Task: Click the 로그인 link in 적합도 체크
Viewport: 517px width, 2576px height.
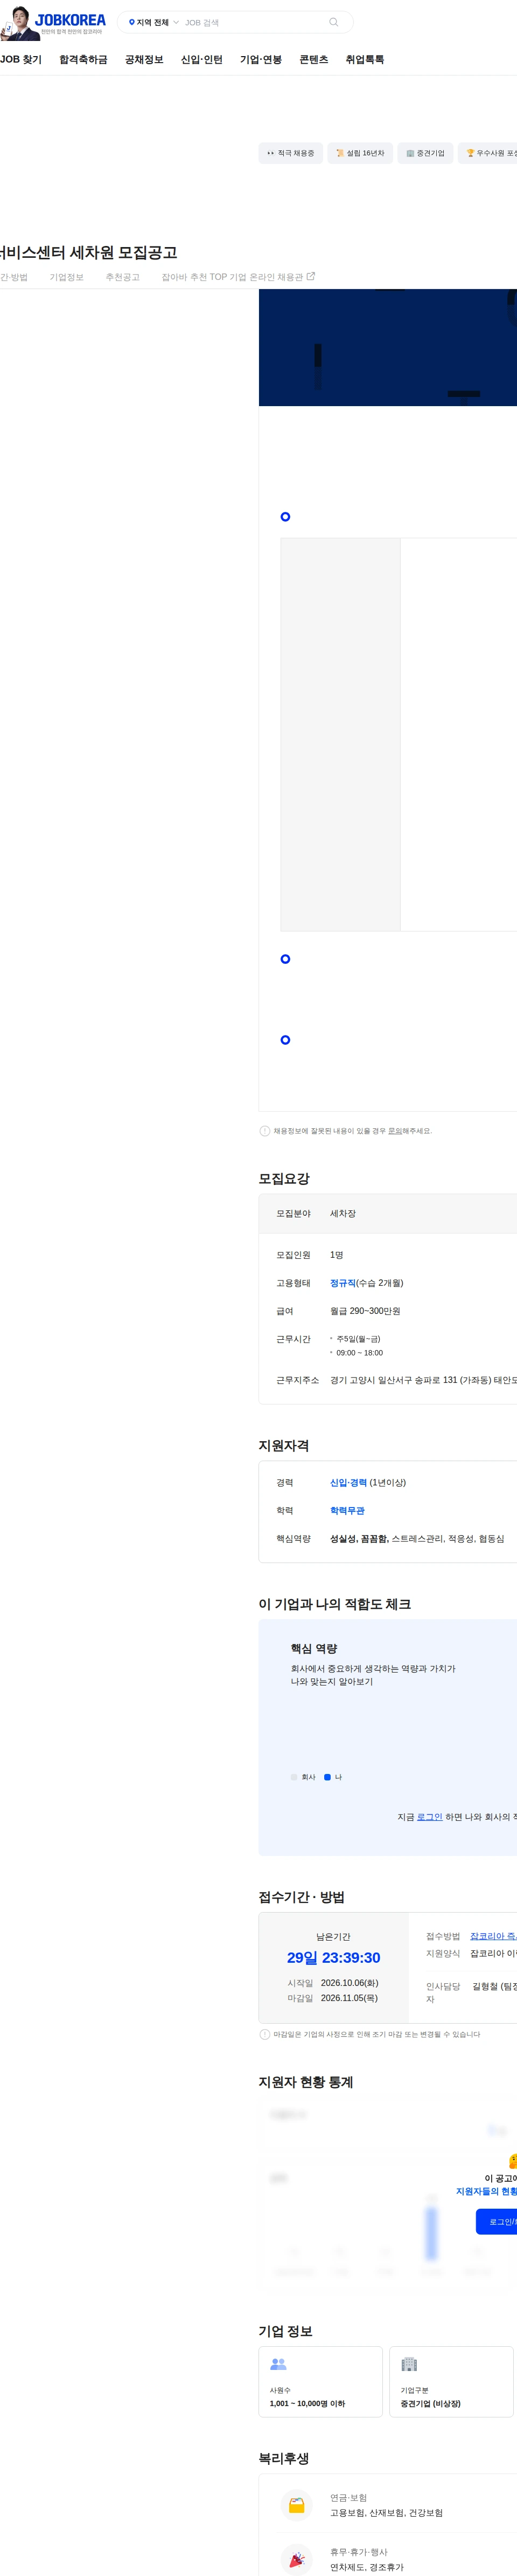Action: [x=429, y=1817]
